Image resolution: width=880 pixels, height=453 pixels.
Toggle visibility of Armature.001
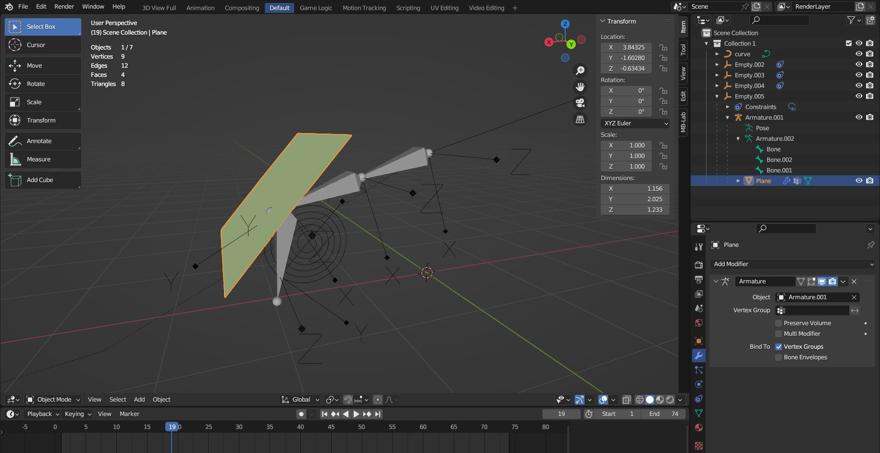tap(859, 117)
